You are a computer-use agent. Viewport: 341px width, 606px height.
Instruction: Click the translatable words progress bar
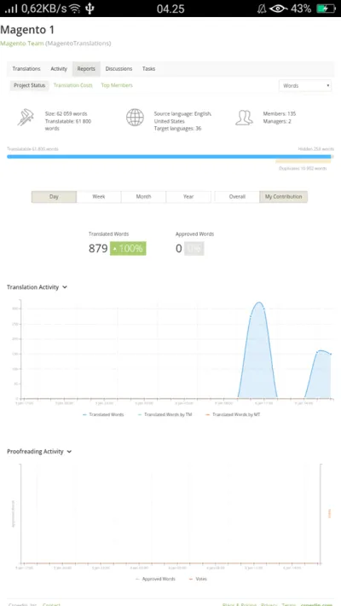coord(169,157)
